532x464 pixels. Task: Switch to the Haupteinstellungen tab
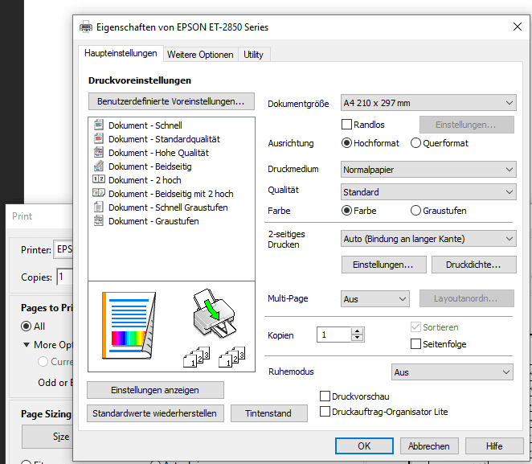(x=121, y=53)
